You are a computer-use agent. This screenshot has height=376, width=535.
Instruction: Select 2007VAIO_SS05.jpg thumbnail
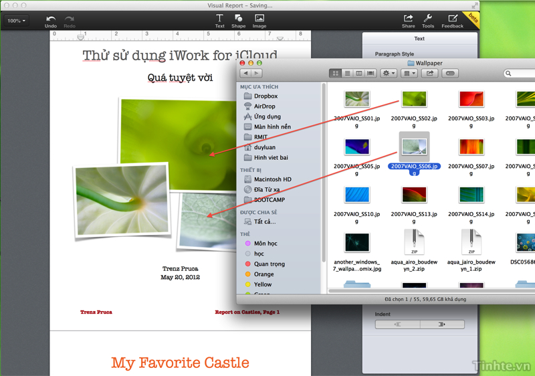[357, 147]
